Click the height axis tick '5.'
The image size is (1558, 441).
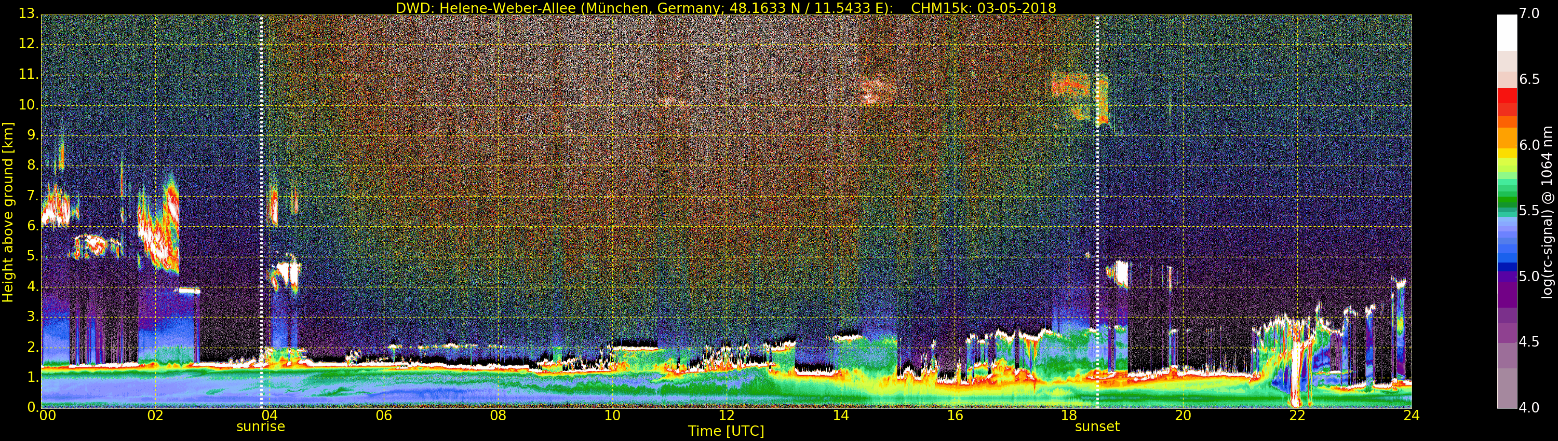(33, 256)
